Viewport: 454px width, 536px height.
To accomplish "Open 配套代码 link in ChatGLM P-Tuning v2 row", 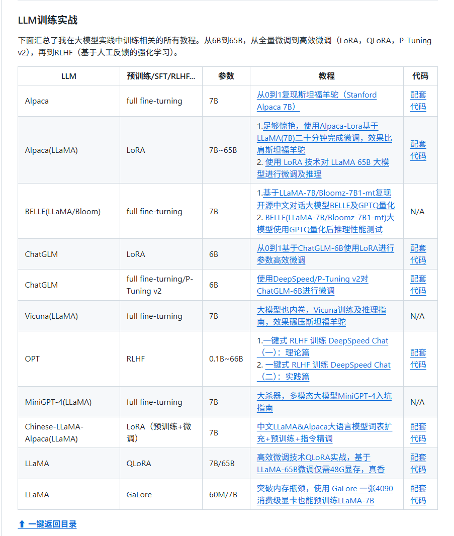I will pos(418,285).
